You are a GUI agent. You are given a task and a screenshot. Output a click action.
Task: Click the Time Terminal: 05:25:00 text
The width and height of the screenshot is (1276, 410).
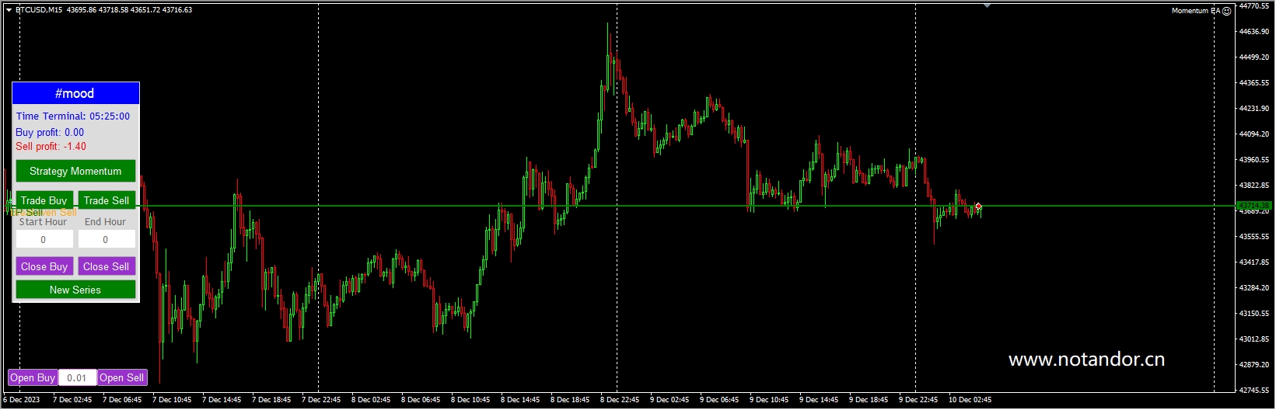click(x=73, y=116)
